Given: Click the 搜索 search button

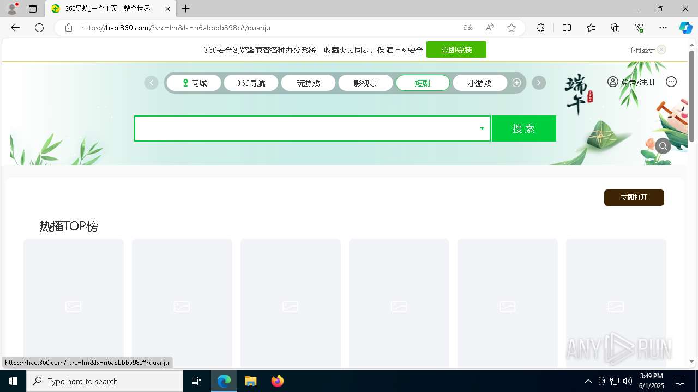Looking at the screenshot, I should point(524,128).
